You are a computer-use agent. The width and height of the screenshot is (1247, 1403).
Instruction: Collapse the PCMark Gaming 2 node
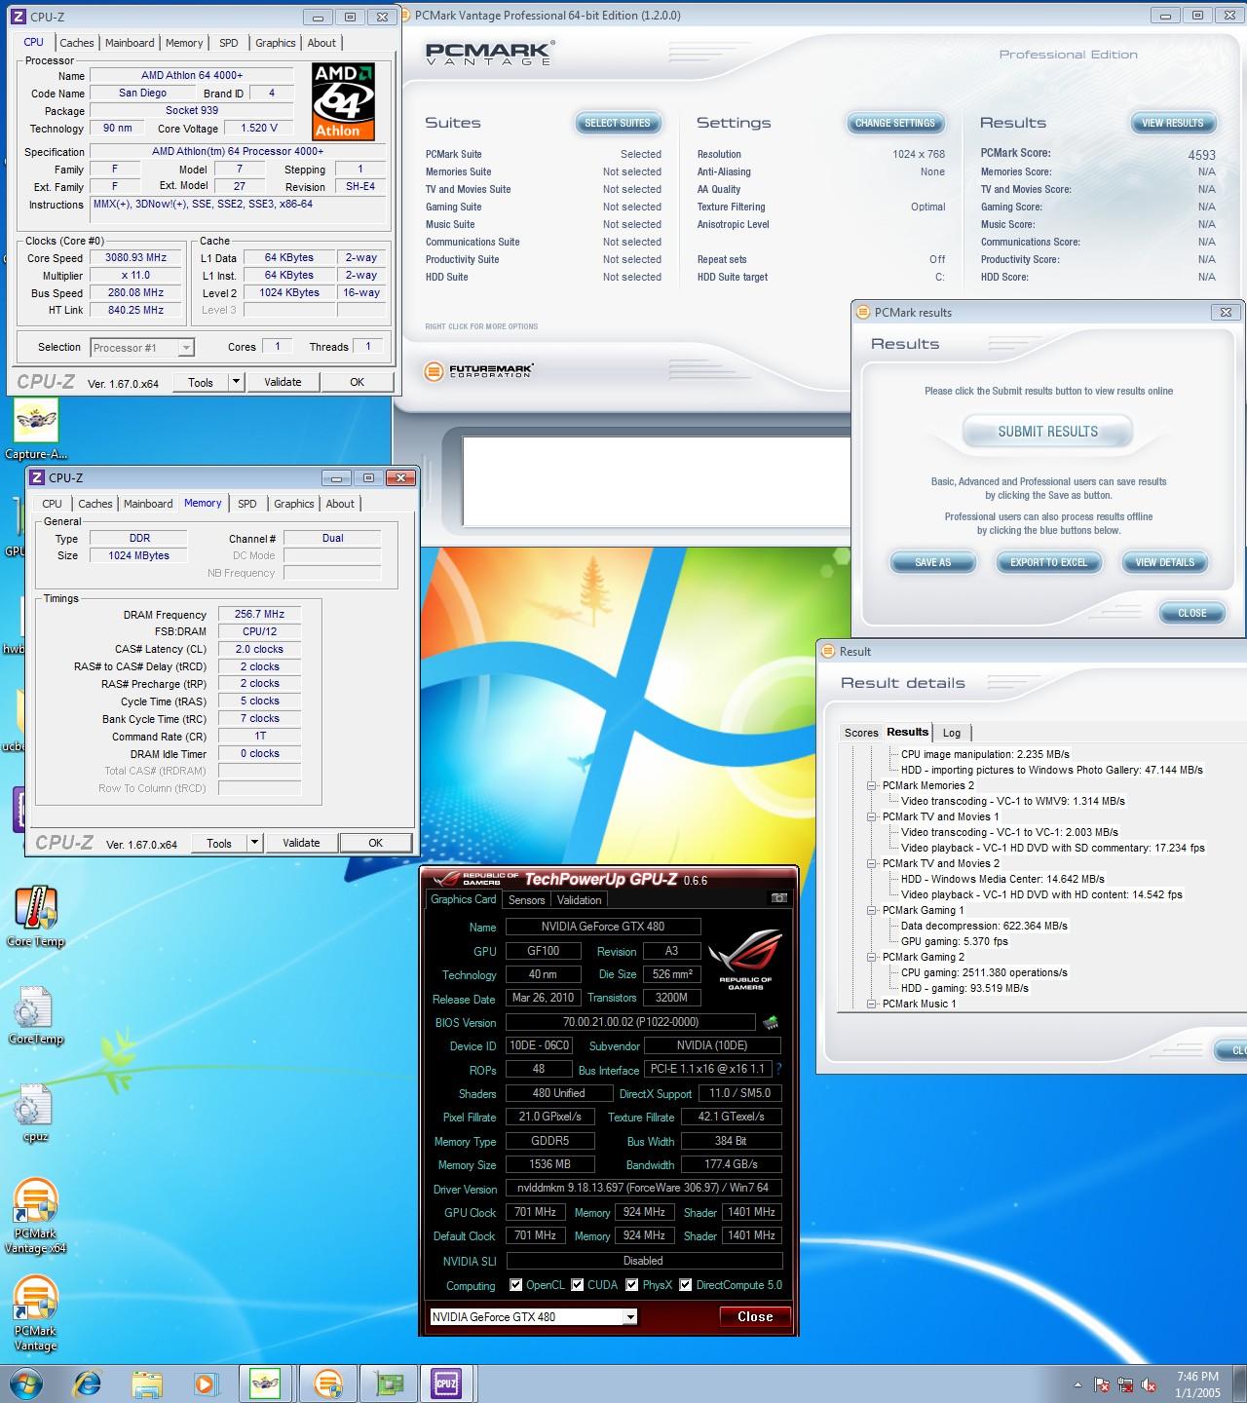pos(872,957)
